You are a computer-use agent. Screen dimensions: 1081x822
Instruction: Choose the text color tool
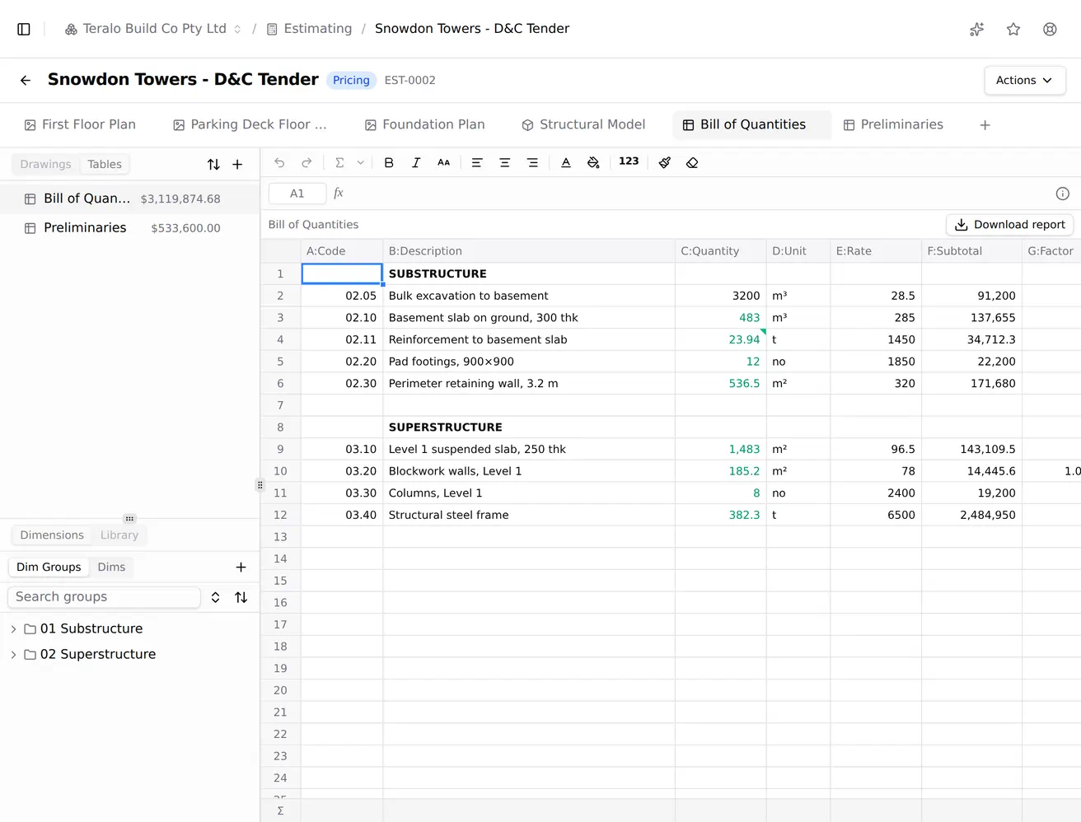pyautogui.click(x=566, y=162)
